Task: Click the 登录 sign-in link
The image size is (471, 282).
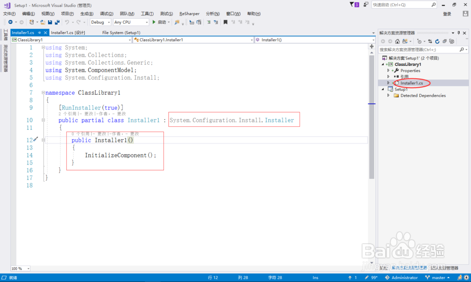Action: (447, 14)
